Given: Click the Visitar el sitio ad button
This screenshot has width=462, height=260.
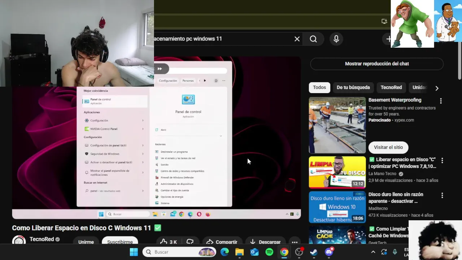Looking at the screenshot, I should pyautogui.click(x=388, y=147).
